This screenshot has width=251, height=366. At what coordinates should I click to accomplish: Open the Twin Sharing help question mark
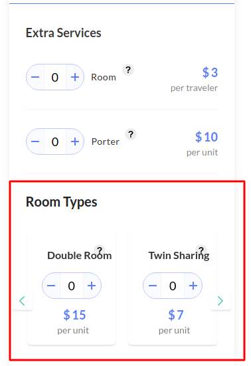201,250
